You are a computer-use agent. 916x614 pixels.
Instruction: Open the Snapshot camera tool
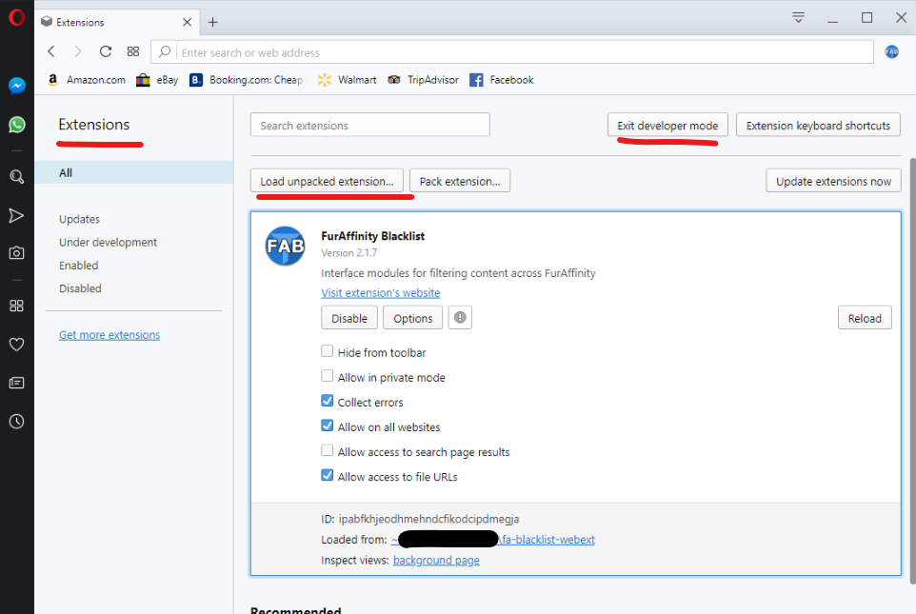pyautogui.click(x=17, y=253)
